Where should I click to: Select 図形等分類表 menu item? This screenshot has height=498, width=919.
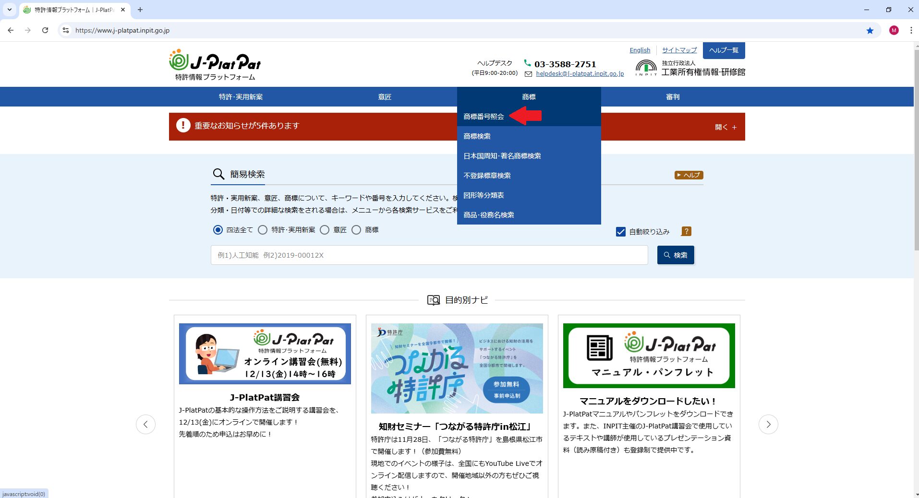coord(529,195)
